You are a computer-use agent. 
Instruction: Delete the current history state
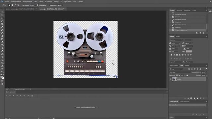click(204, 33)
